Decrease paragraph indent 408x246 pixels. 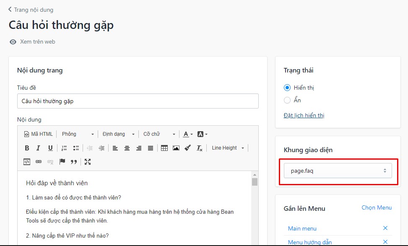pyautogui.click(x=90, y=148)
